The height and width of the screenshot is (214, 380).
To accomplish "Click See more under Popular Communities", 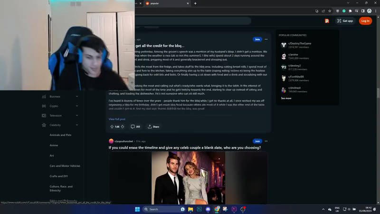I will point(286,98).
